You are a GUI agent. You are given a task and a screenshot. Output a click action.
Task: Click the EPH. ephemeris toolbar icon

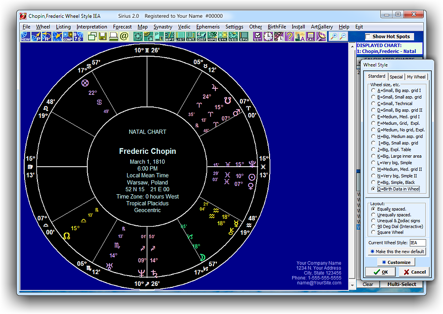[x=243, y=36]
